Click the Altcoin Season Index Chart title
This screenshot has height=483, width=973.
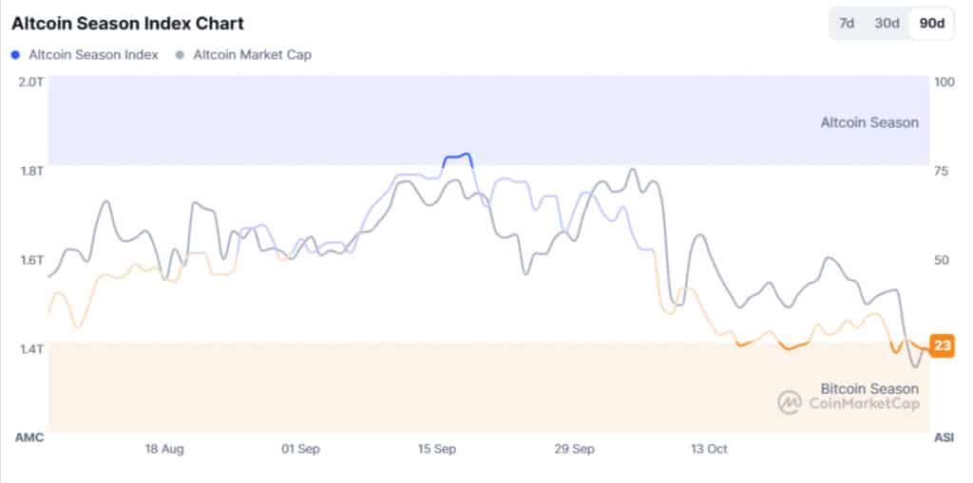[x=127, y=23]
